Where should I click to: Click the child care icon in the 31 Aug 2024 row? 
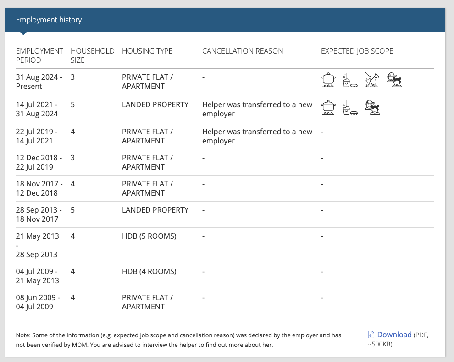pyautogui.click(x=394, y=80)
